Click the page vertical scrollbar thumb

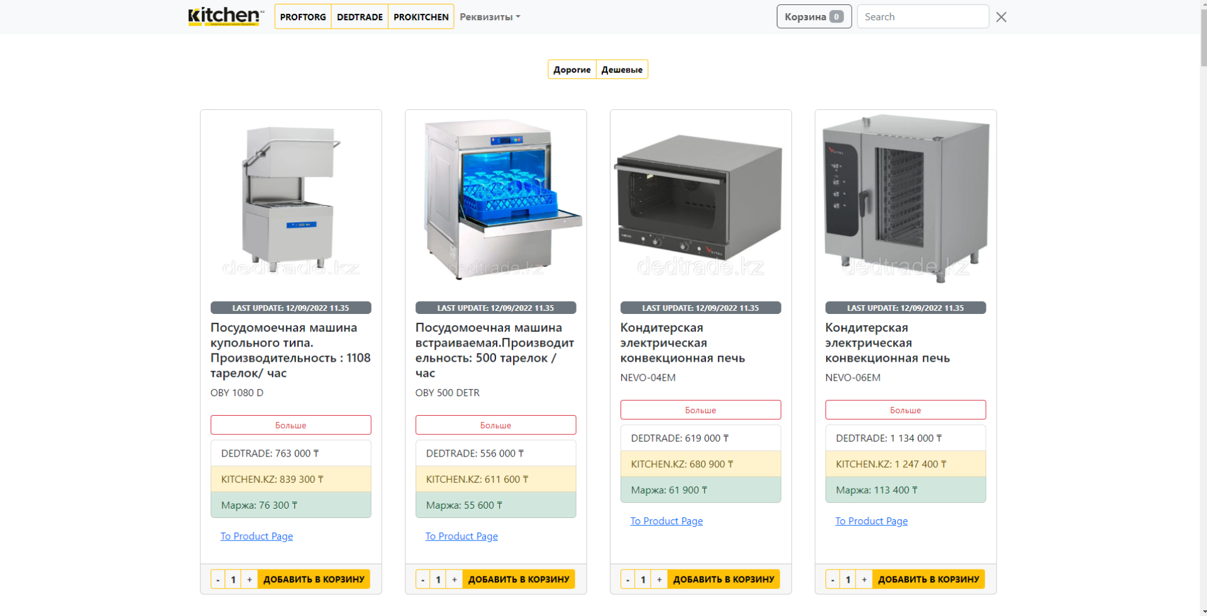coord(1203,37)
